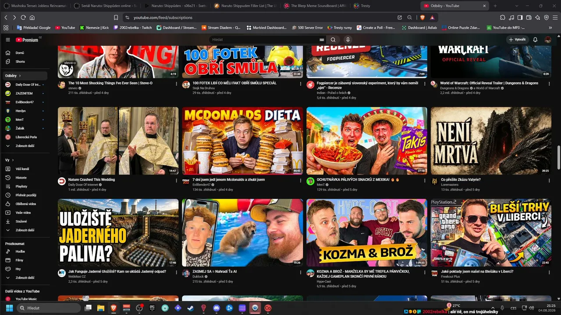Open Oblíbená videa in the sidebar
561x315 pixels.
(25, 204)
